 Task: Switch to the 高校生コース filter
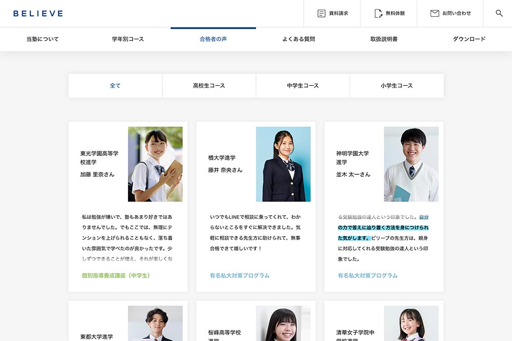209,85
